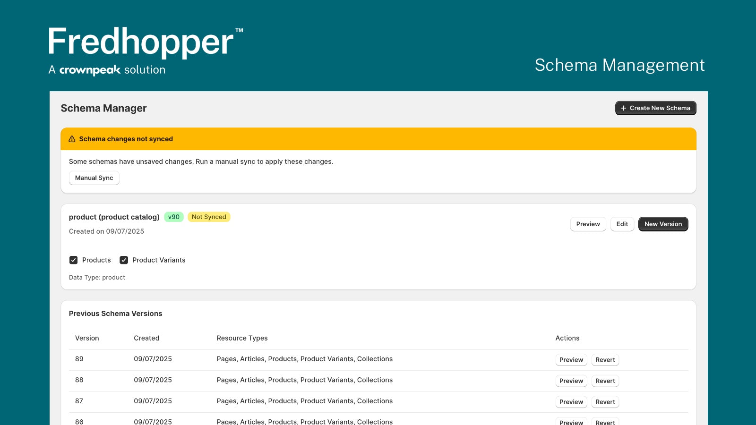Preview schema version 88

(571, 381)
